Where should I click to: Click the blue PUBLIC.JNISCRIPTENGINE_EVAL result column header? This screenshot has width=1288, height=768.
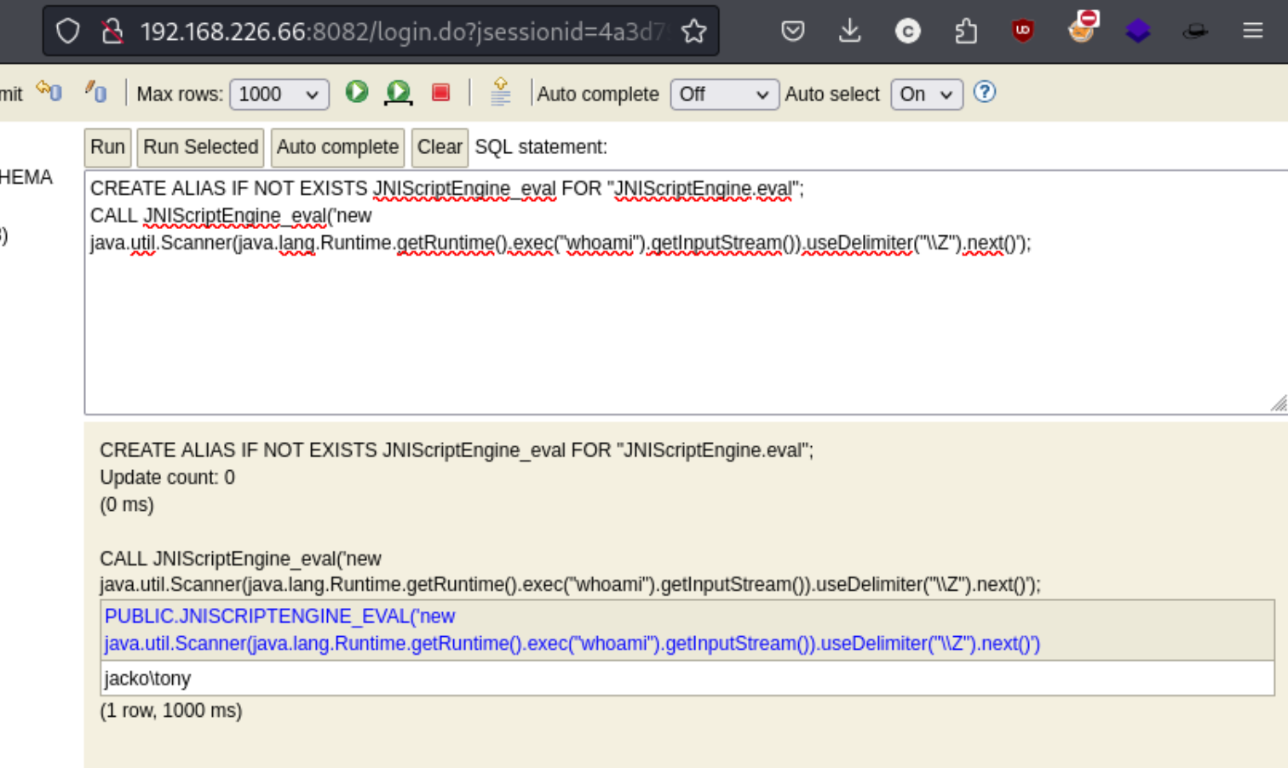(687, 630)
